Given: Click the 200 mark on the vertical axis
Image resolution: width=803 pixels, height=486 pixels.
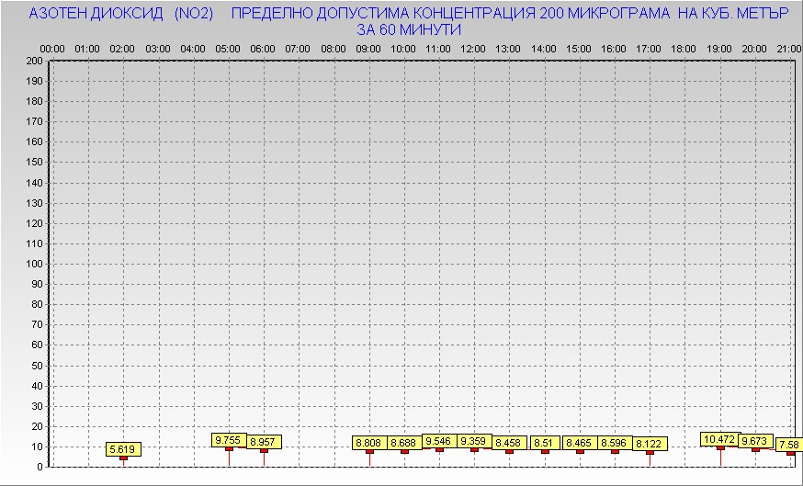Looking at the screenshot, I should [x=34, y=61].
